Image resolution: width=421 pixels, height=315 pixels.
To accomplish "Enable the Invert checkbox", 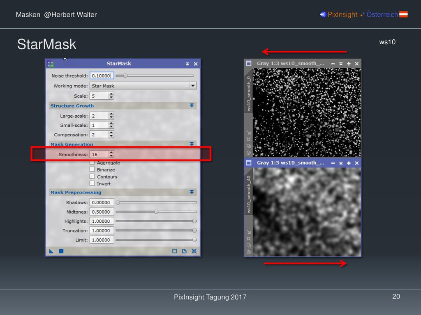I will (x=92, y=183).
